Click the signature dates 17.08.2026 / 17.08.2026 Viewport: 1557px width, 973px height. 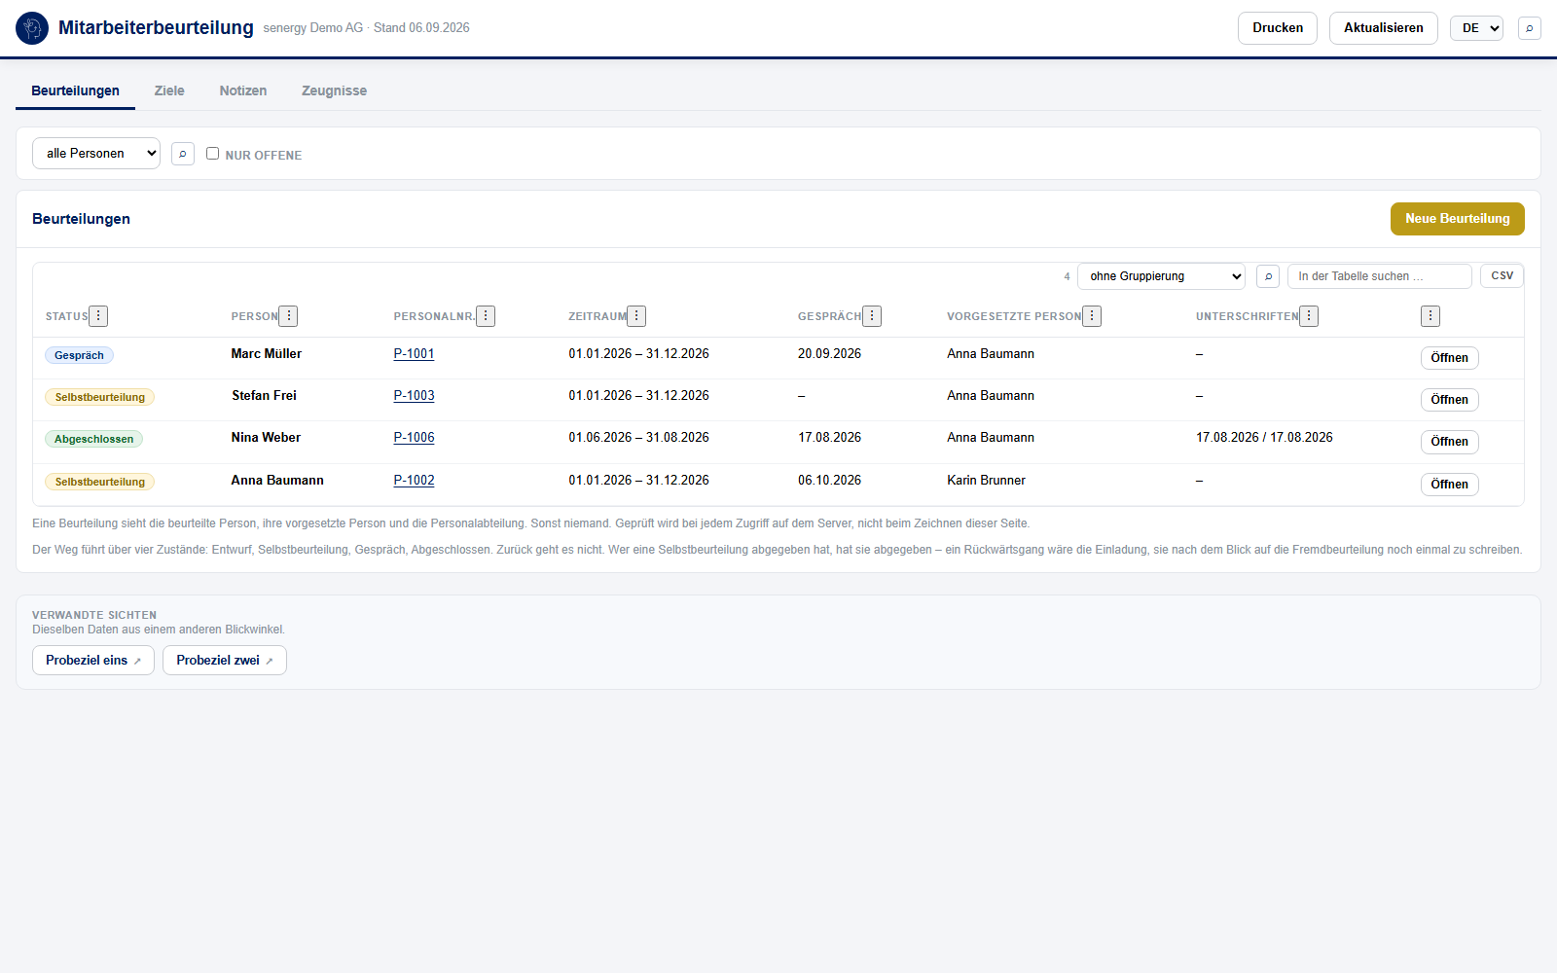1264,438
